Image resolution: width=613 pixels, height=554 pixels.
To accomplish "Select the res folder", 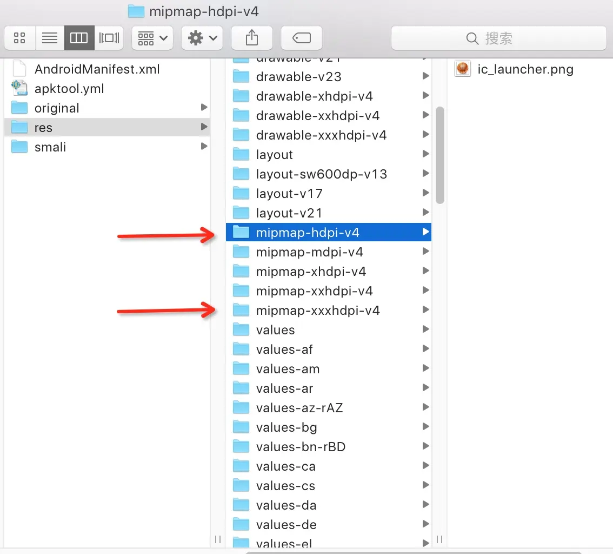I will point(107,128).
